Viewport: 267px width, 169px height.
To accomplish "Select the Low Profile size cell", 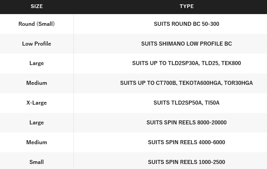I will [x=37, y=44].
